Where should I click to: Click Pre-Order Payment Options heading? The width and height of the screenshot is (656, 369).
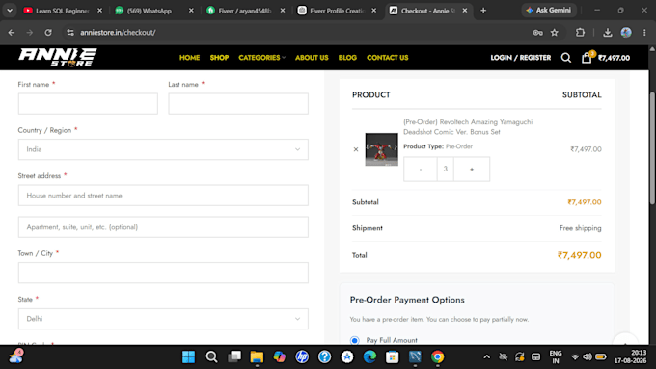(x=407, y=300)
